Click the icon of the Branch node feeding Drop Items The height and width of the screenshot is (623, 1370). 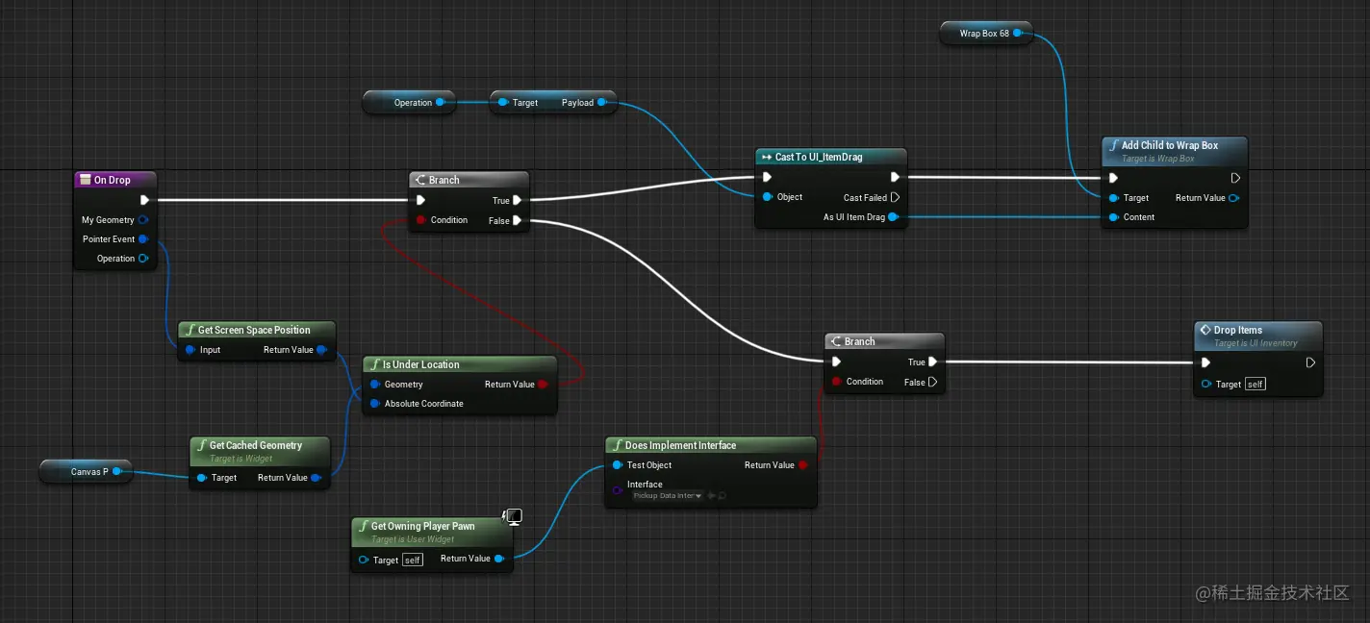coord(835,341)
